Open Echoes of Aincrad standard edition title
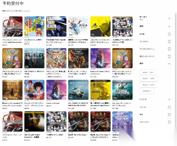This screenshot has height=146, width=177. tap(53, 103)
